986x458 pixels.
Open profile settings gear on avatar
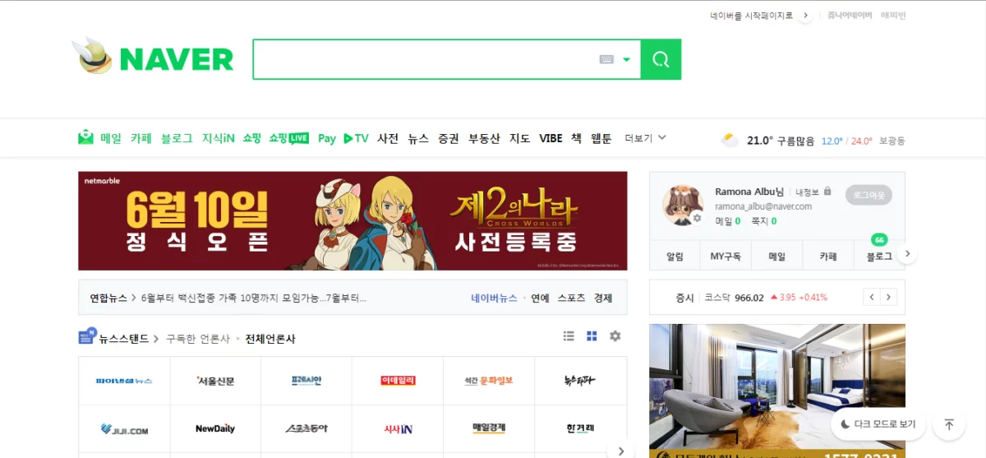click(x=697, y=218)
